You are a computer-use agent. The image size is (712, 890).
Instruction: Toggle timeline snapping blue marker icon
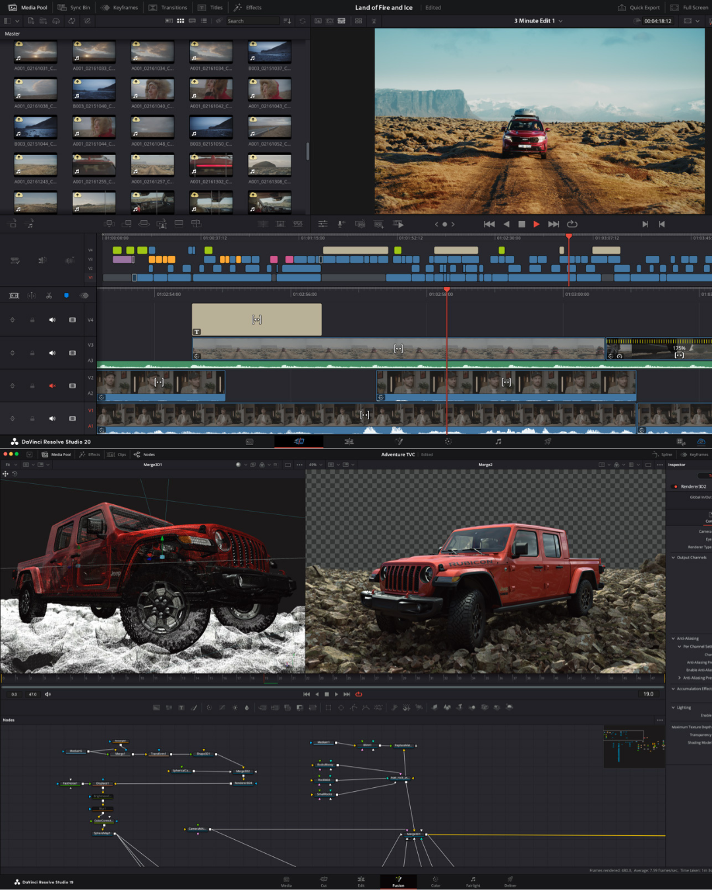click(66, 295)
